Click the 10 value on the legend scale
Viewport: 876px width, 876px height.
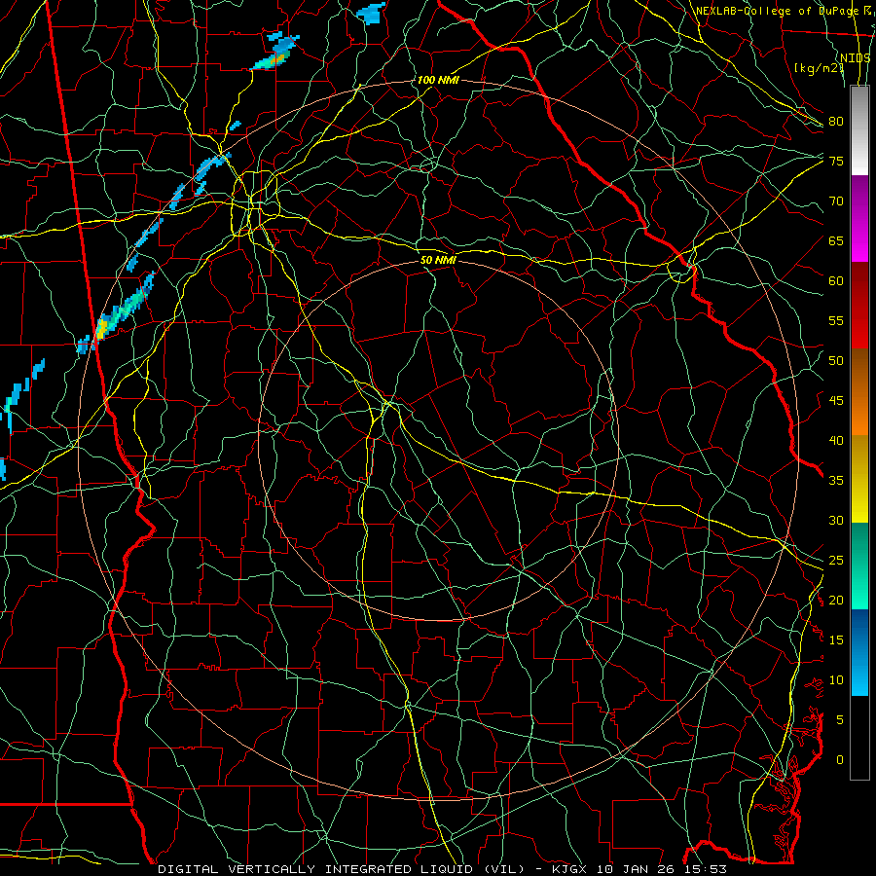tap(836, 680)
